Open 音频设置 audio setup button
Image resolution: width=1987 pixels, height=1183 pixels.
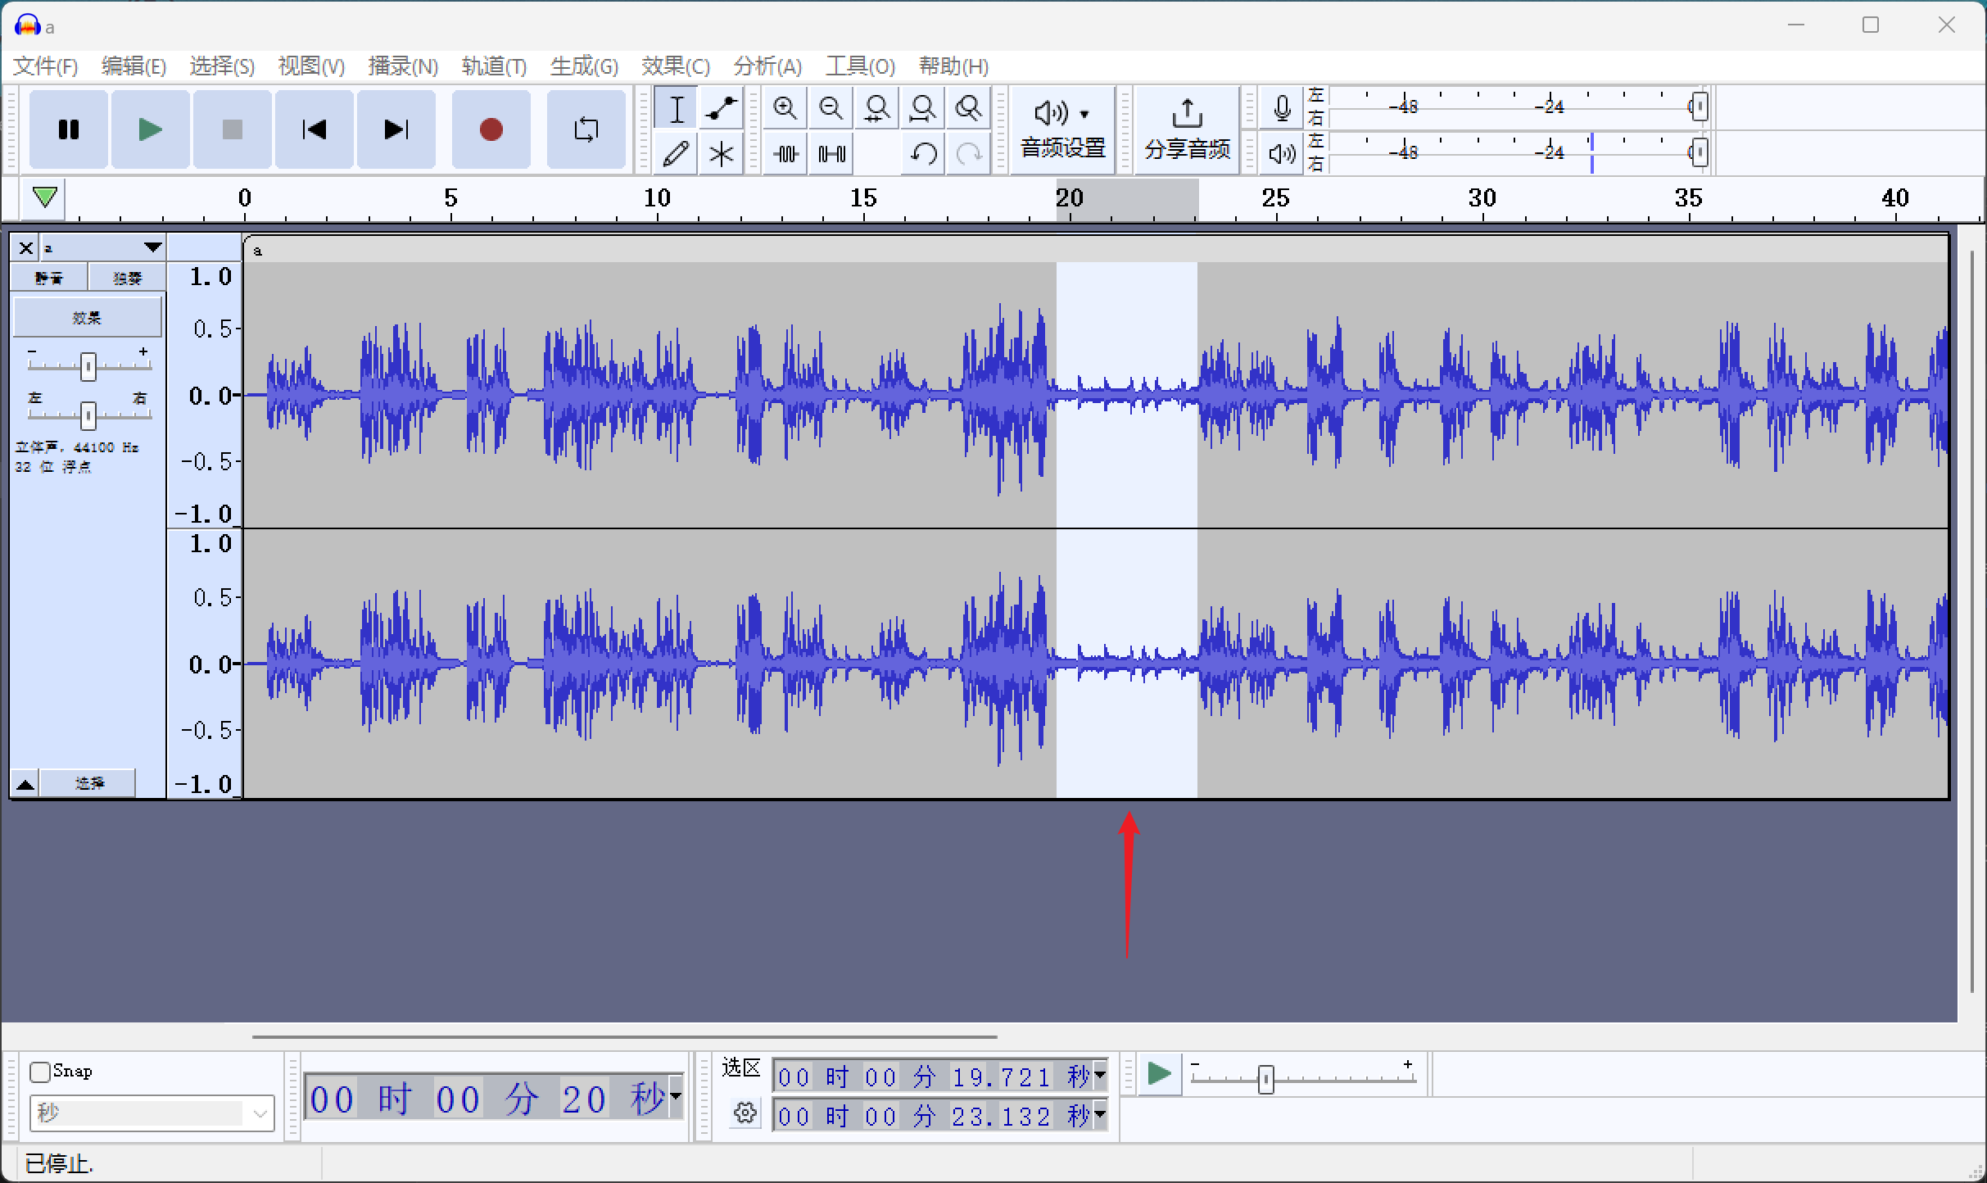coord(1063,129)
